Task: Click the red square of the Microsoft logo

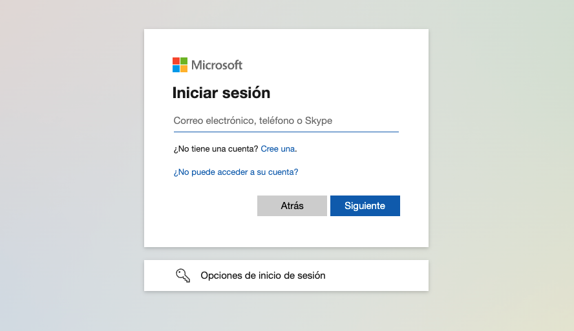Action: coord(176,61)
